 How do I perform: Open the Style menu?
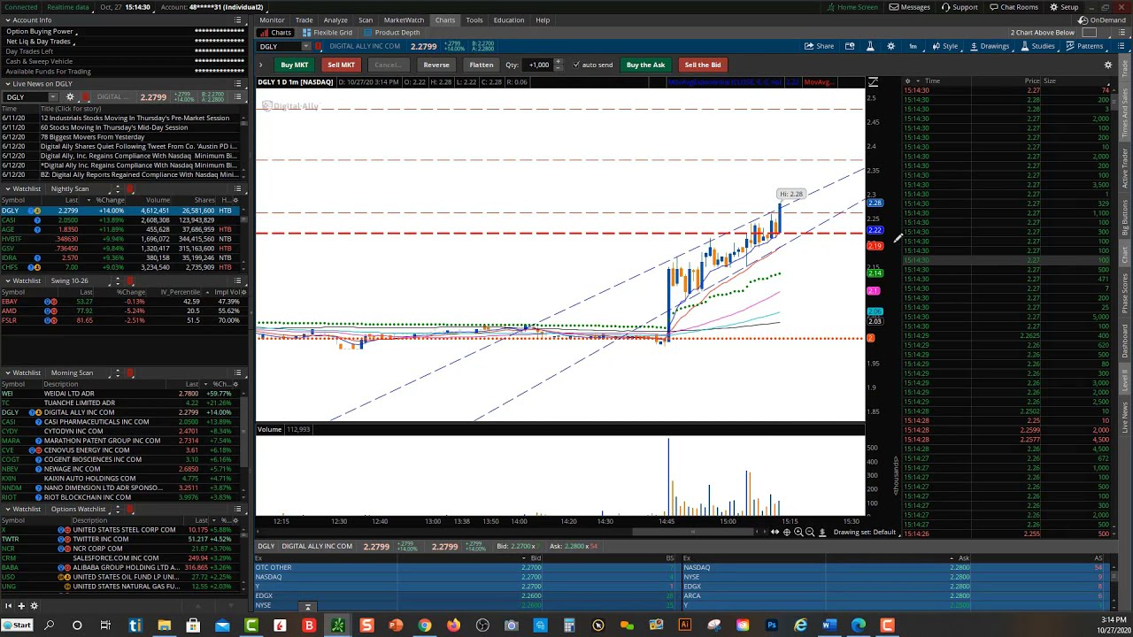pos(944,46)
